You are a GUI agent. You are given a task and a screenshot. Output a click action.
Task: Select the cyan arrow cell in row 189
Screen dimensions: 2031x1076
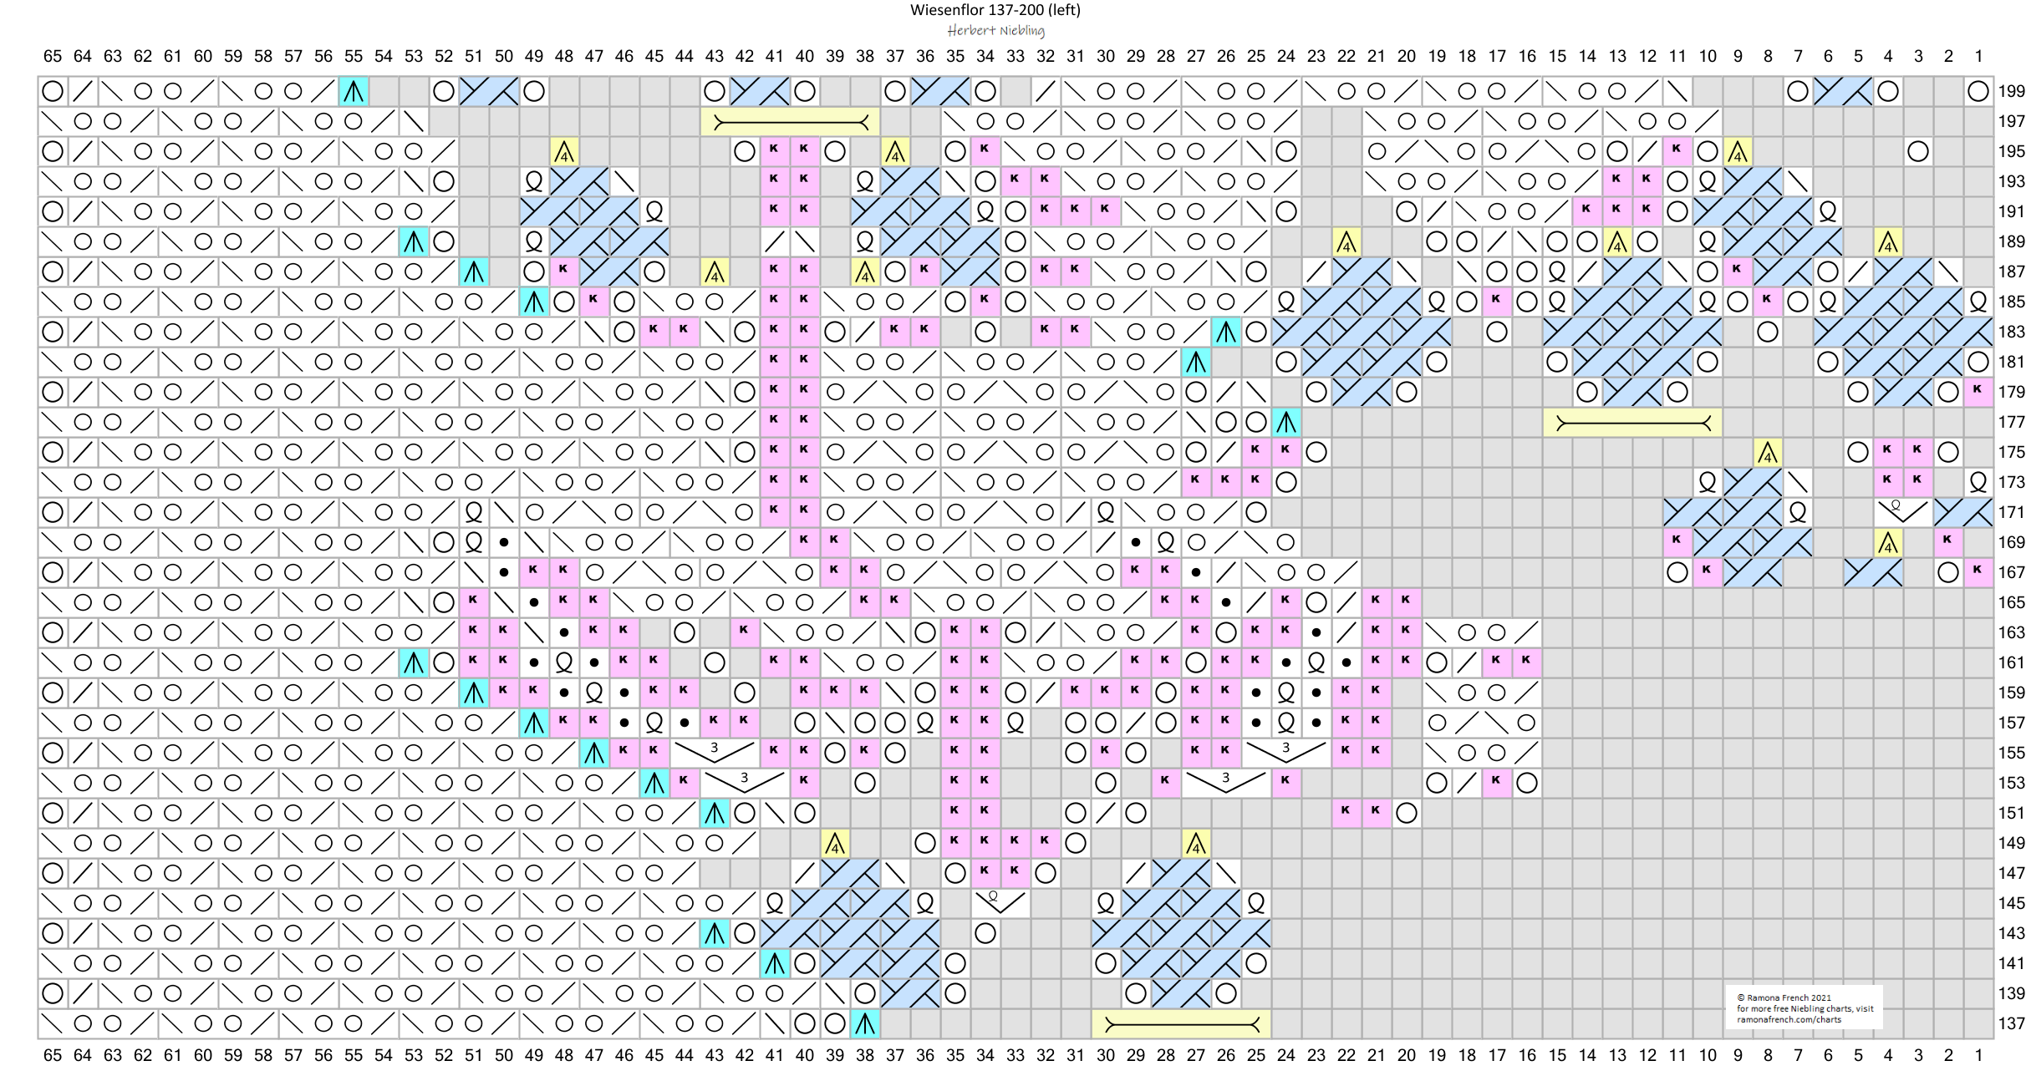click(414, 242)
